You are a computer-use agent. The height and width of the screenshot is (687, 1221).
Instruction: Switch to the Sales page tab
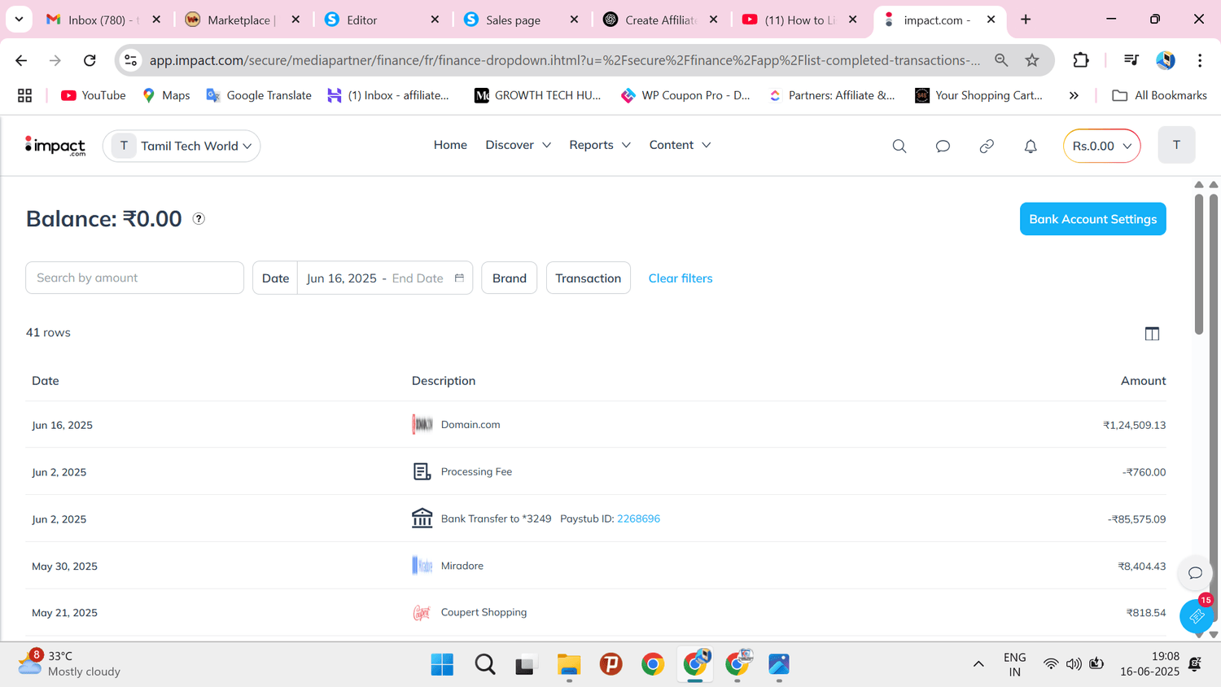tap(520, 20)
